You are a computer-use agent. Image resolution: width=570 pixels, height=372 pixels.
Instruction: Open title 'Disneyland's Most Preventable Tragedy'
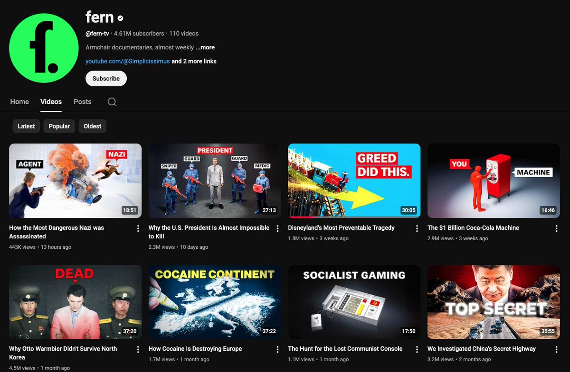341,228
